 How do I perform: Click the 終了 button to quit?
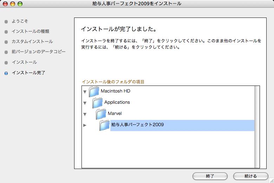[x=210, y=176]
